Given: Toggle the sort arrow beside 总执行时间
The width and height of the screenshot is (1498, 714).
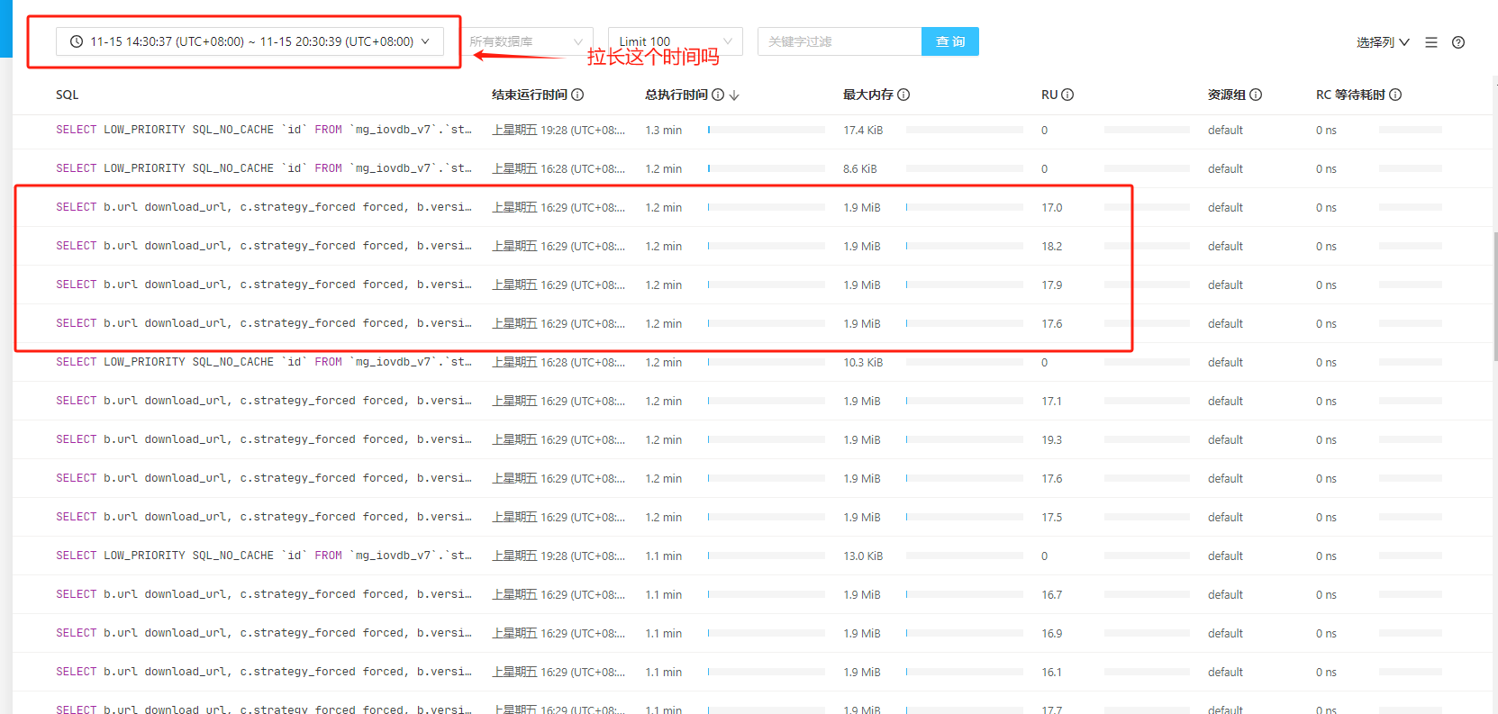Looking at the screenshot, I should click(734, 95).
